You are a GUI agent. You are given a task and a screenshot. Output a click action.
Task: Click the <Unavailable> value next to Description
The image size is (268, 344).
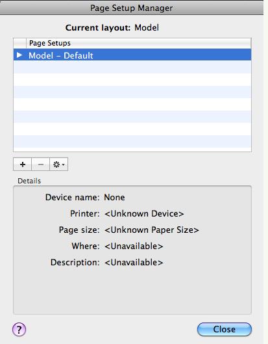(x=134, y=262)
